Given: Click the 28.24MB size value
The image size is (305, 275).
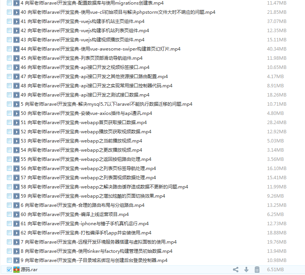Looking at the screenshot, I should pos(277,123).
